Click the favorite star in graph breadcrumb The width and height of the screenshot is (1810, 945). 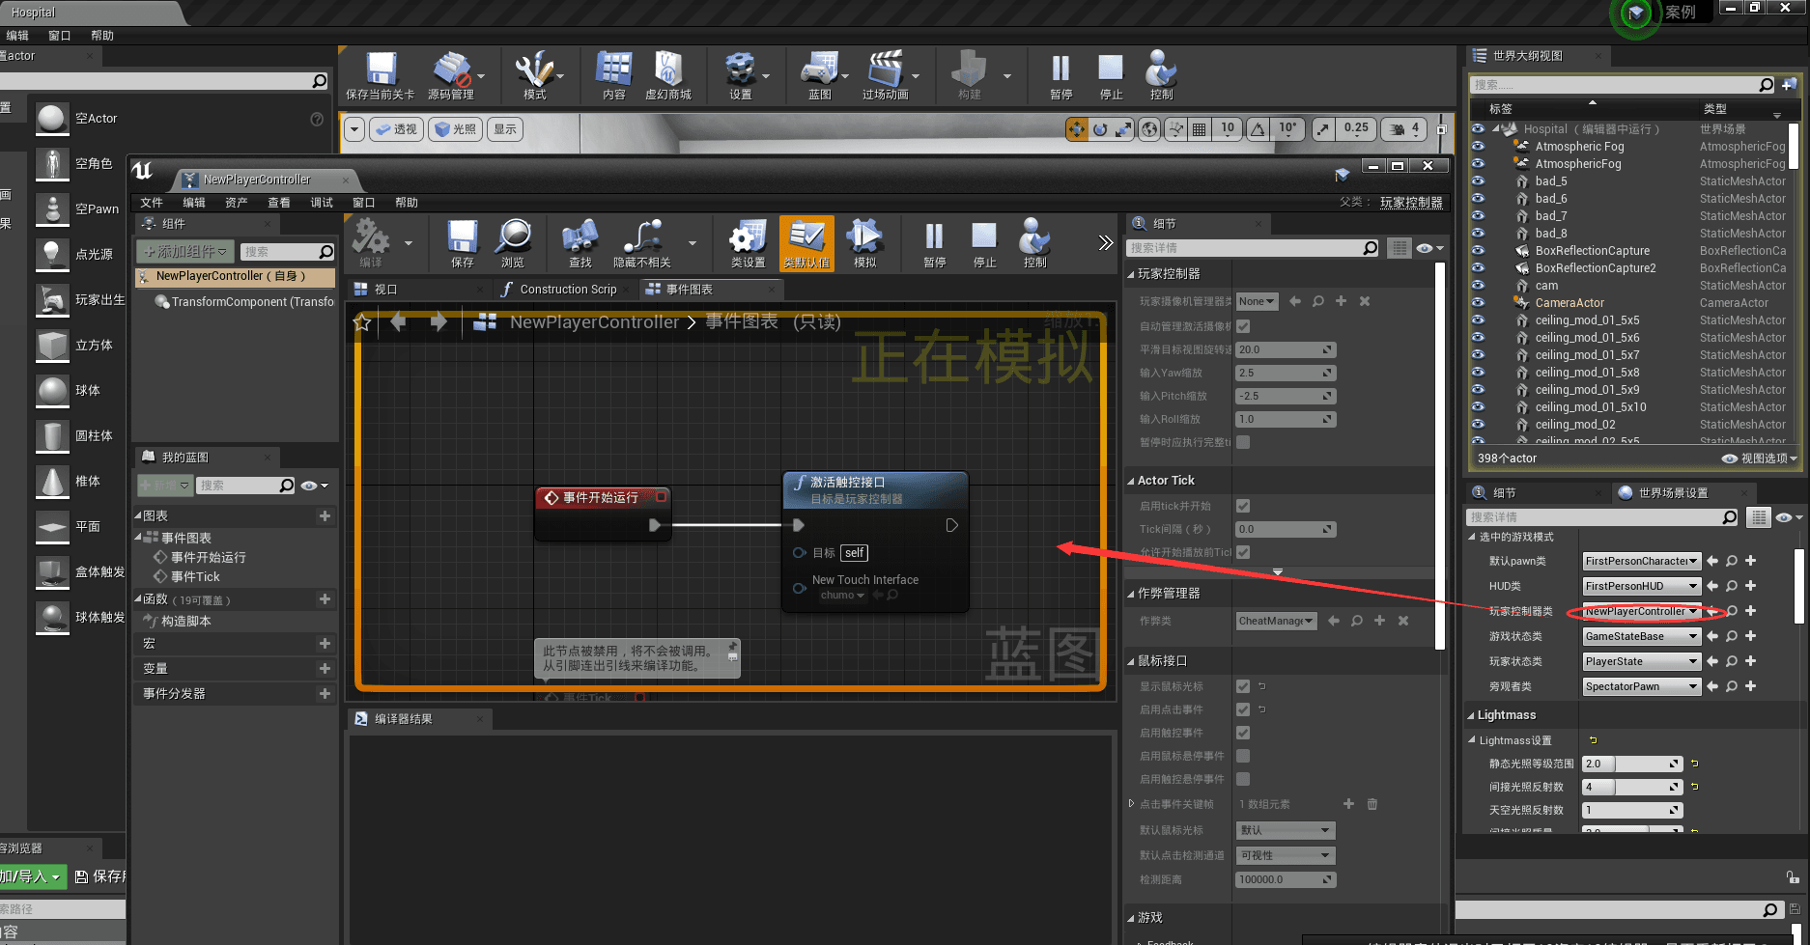[x=362, y=322]
